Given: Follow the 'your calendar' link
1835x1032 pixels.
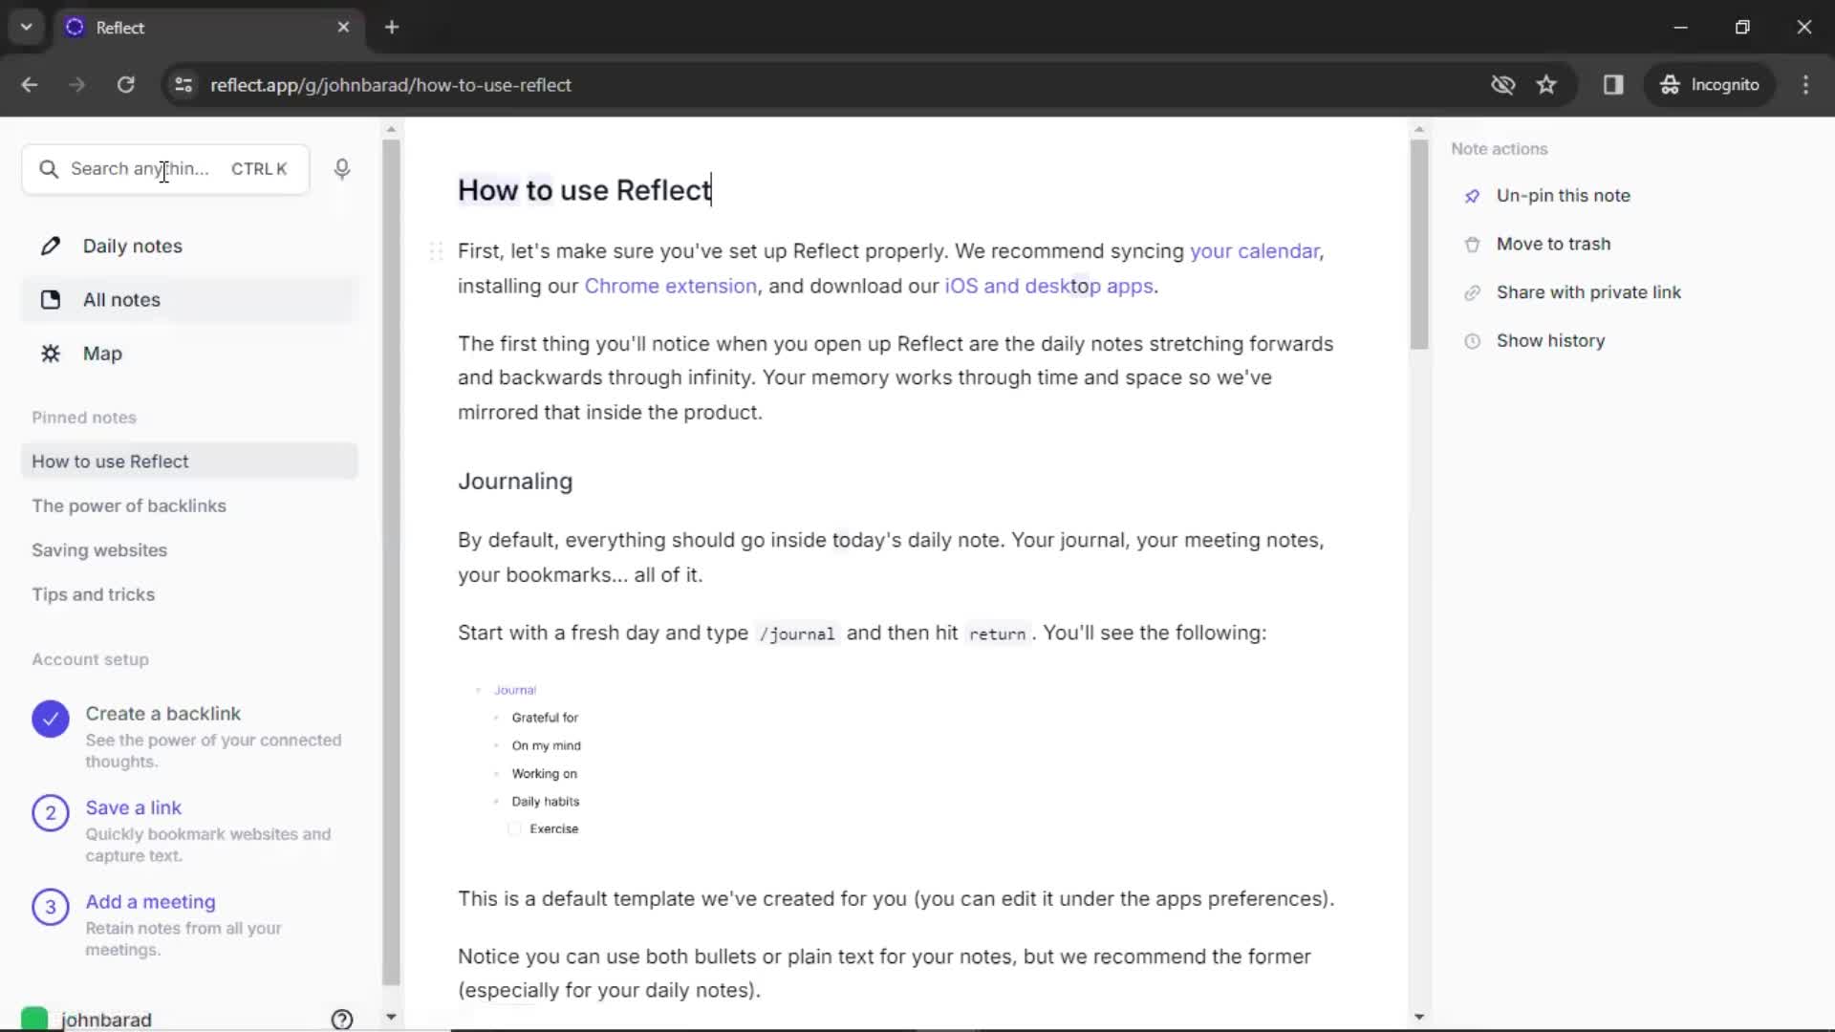Looking at the screenshot, I should [x=1254, y=251].
